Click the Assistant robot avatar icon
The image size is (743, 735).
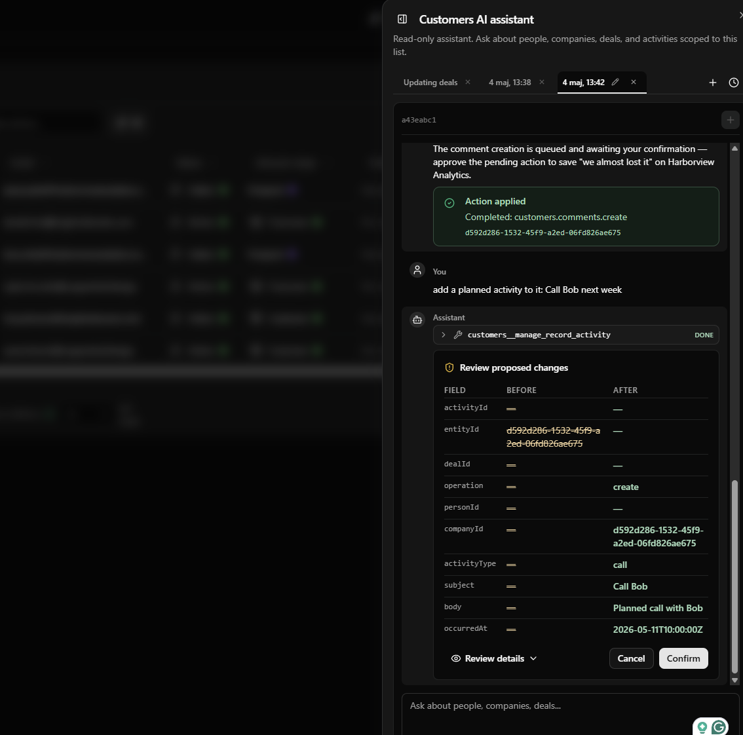[417, 320]
